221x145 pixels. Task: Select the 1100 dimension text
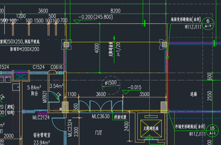(x=72, y=94)
